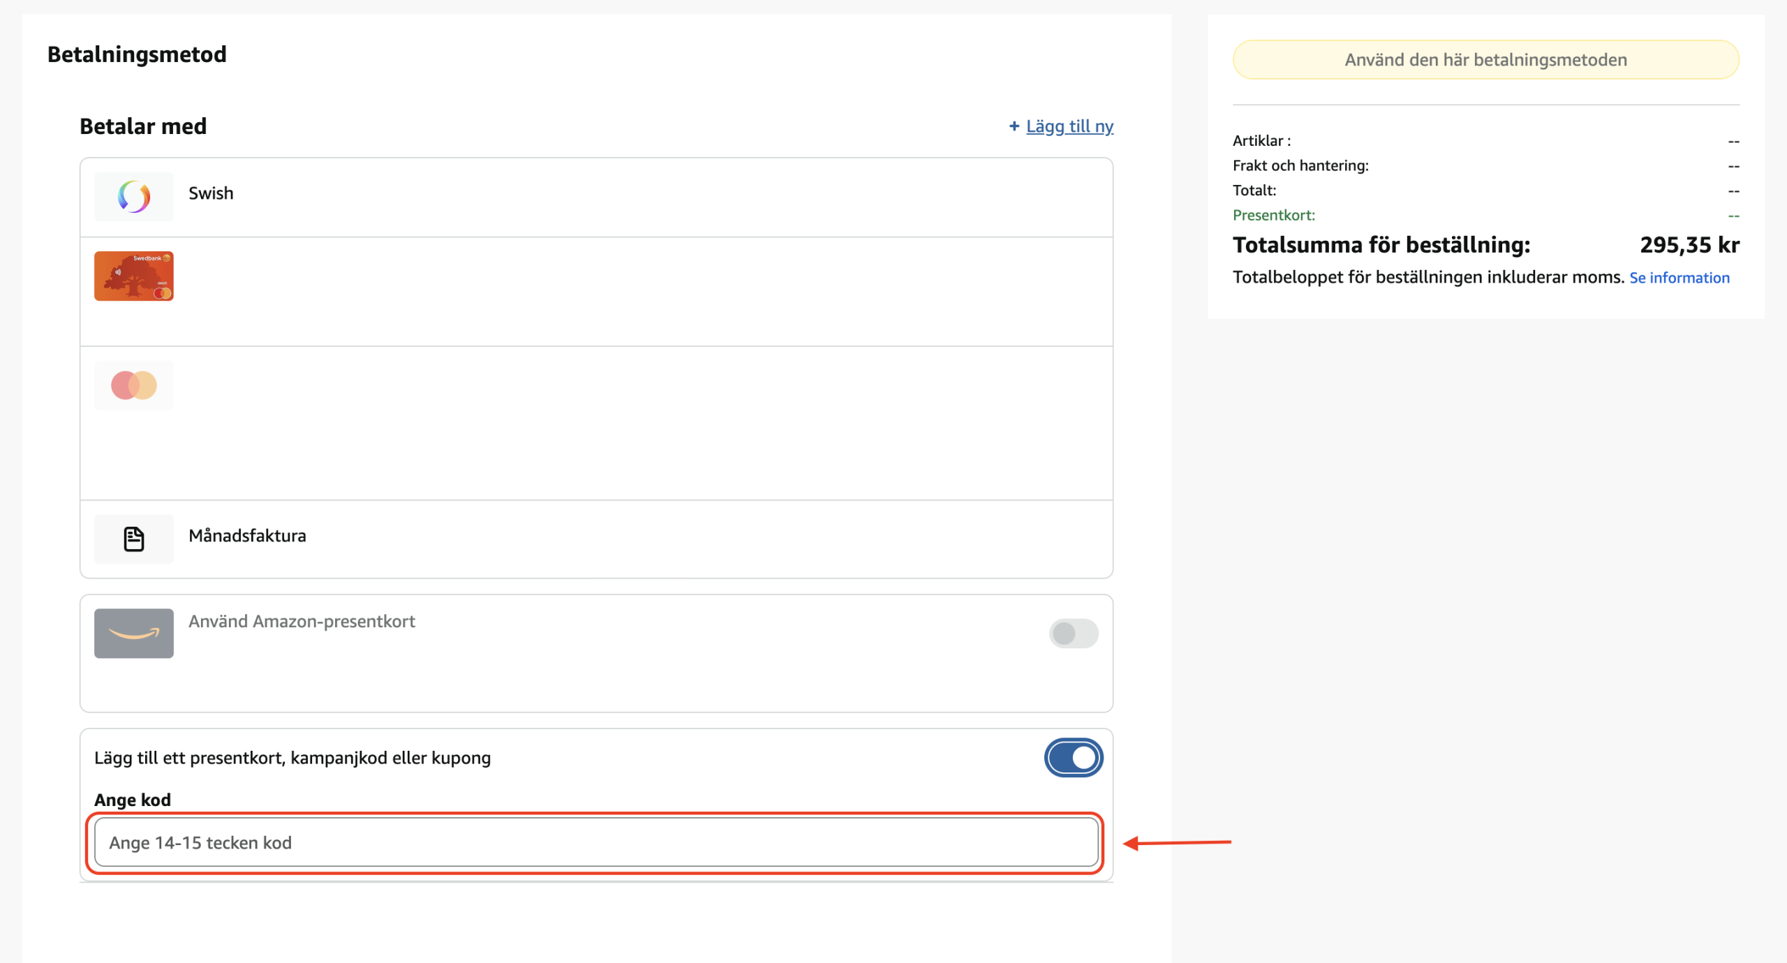This screenshot has width=1787, height=963.
Task: Click Använd den här betalningsmetoden button
Action: 1485,60
